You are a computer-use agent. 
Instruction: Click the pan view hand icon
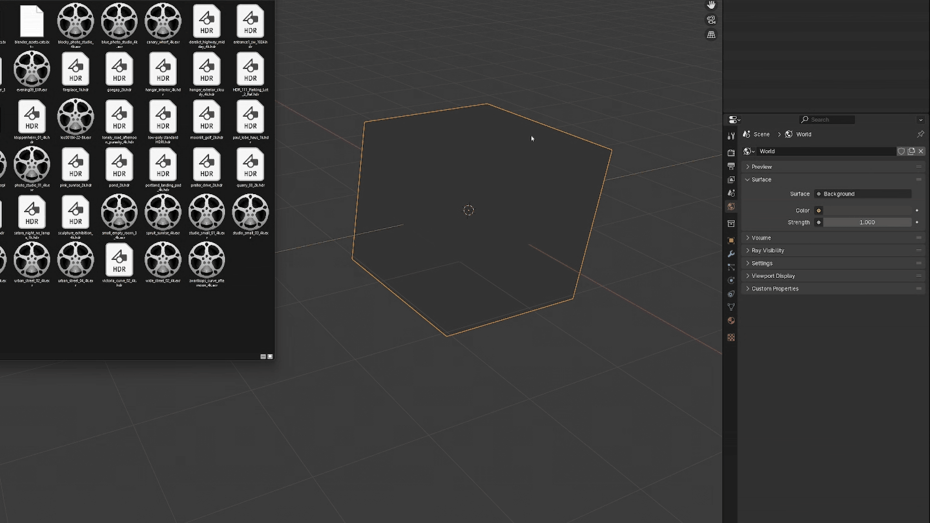pyautogui.click(x=711, y=5)
